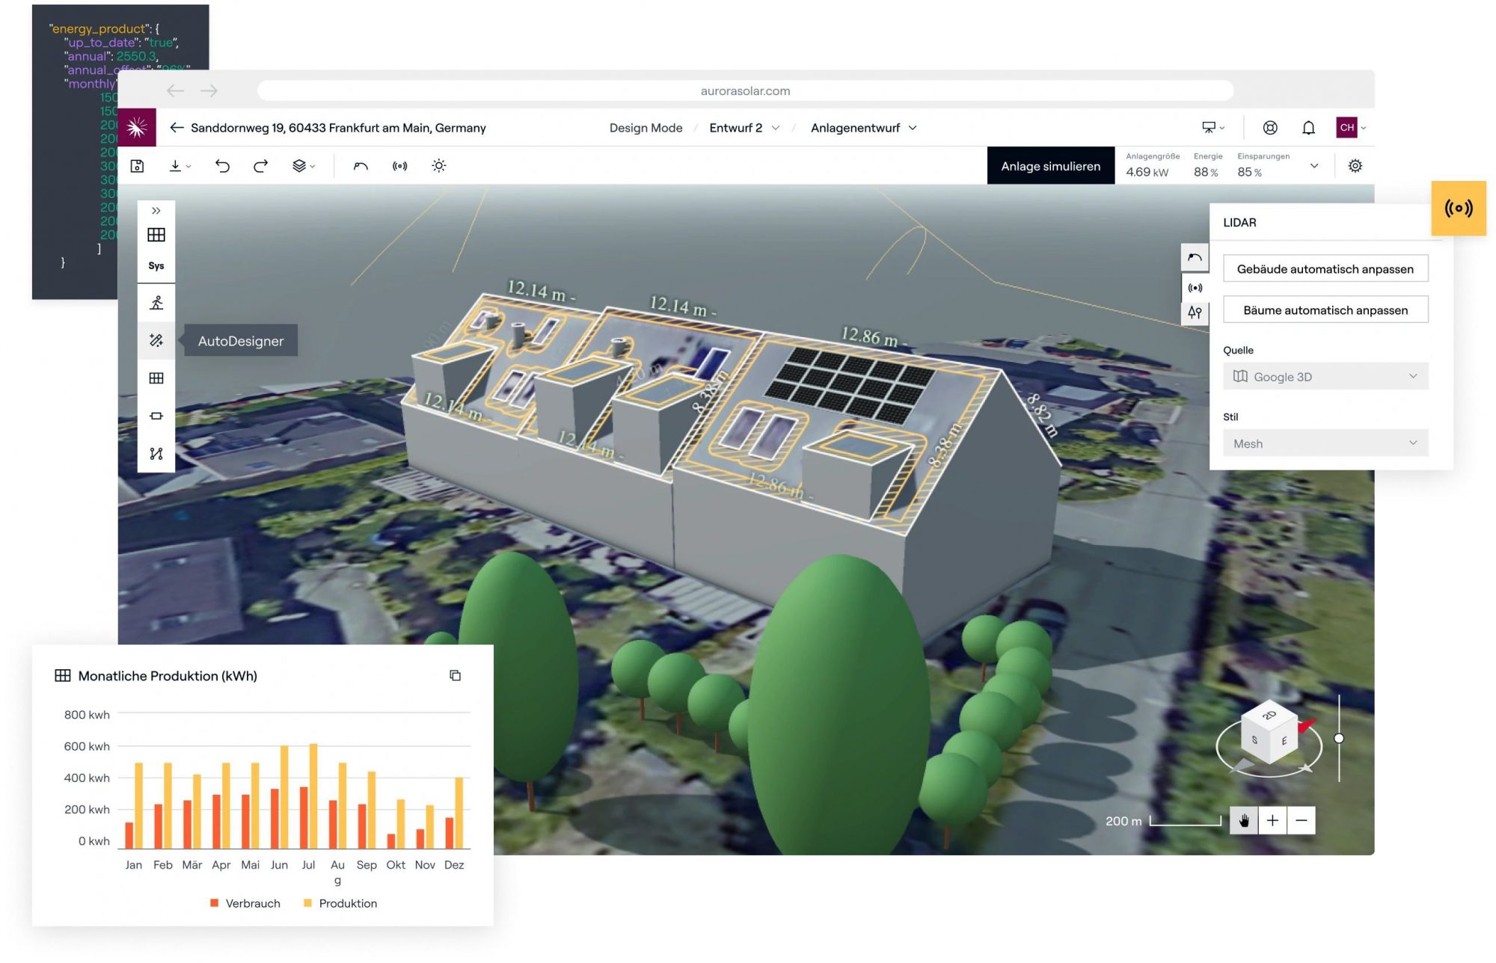This screenshot has height=963, width=1496.
Task: Toggle the sun irradiance view in toolbar
Action: pos(438,165)
